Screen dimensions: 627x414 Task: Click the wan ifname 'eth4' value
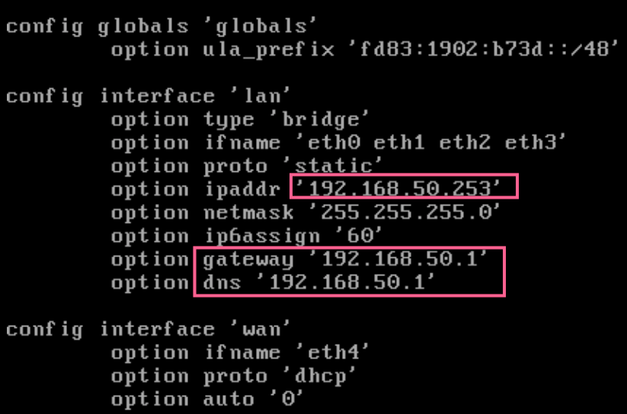(x=331, y=352)
